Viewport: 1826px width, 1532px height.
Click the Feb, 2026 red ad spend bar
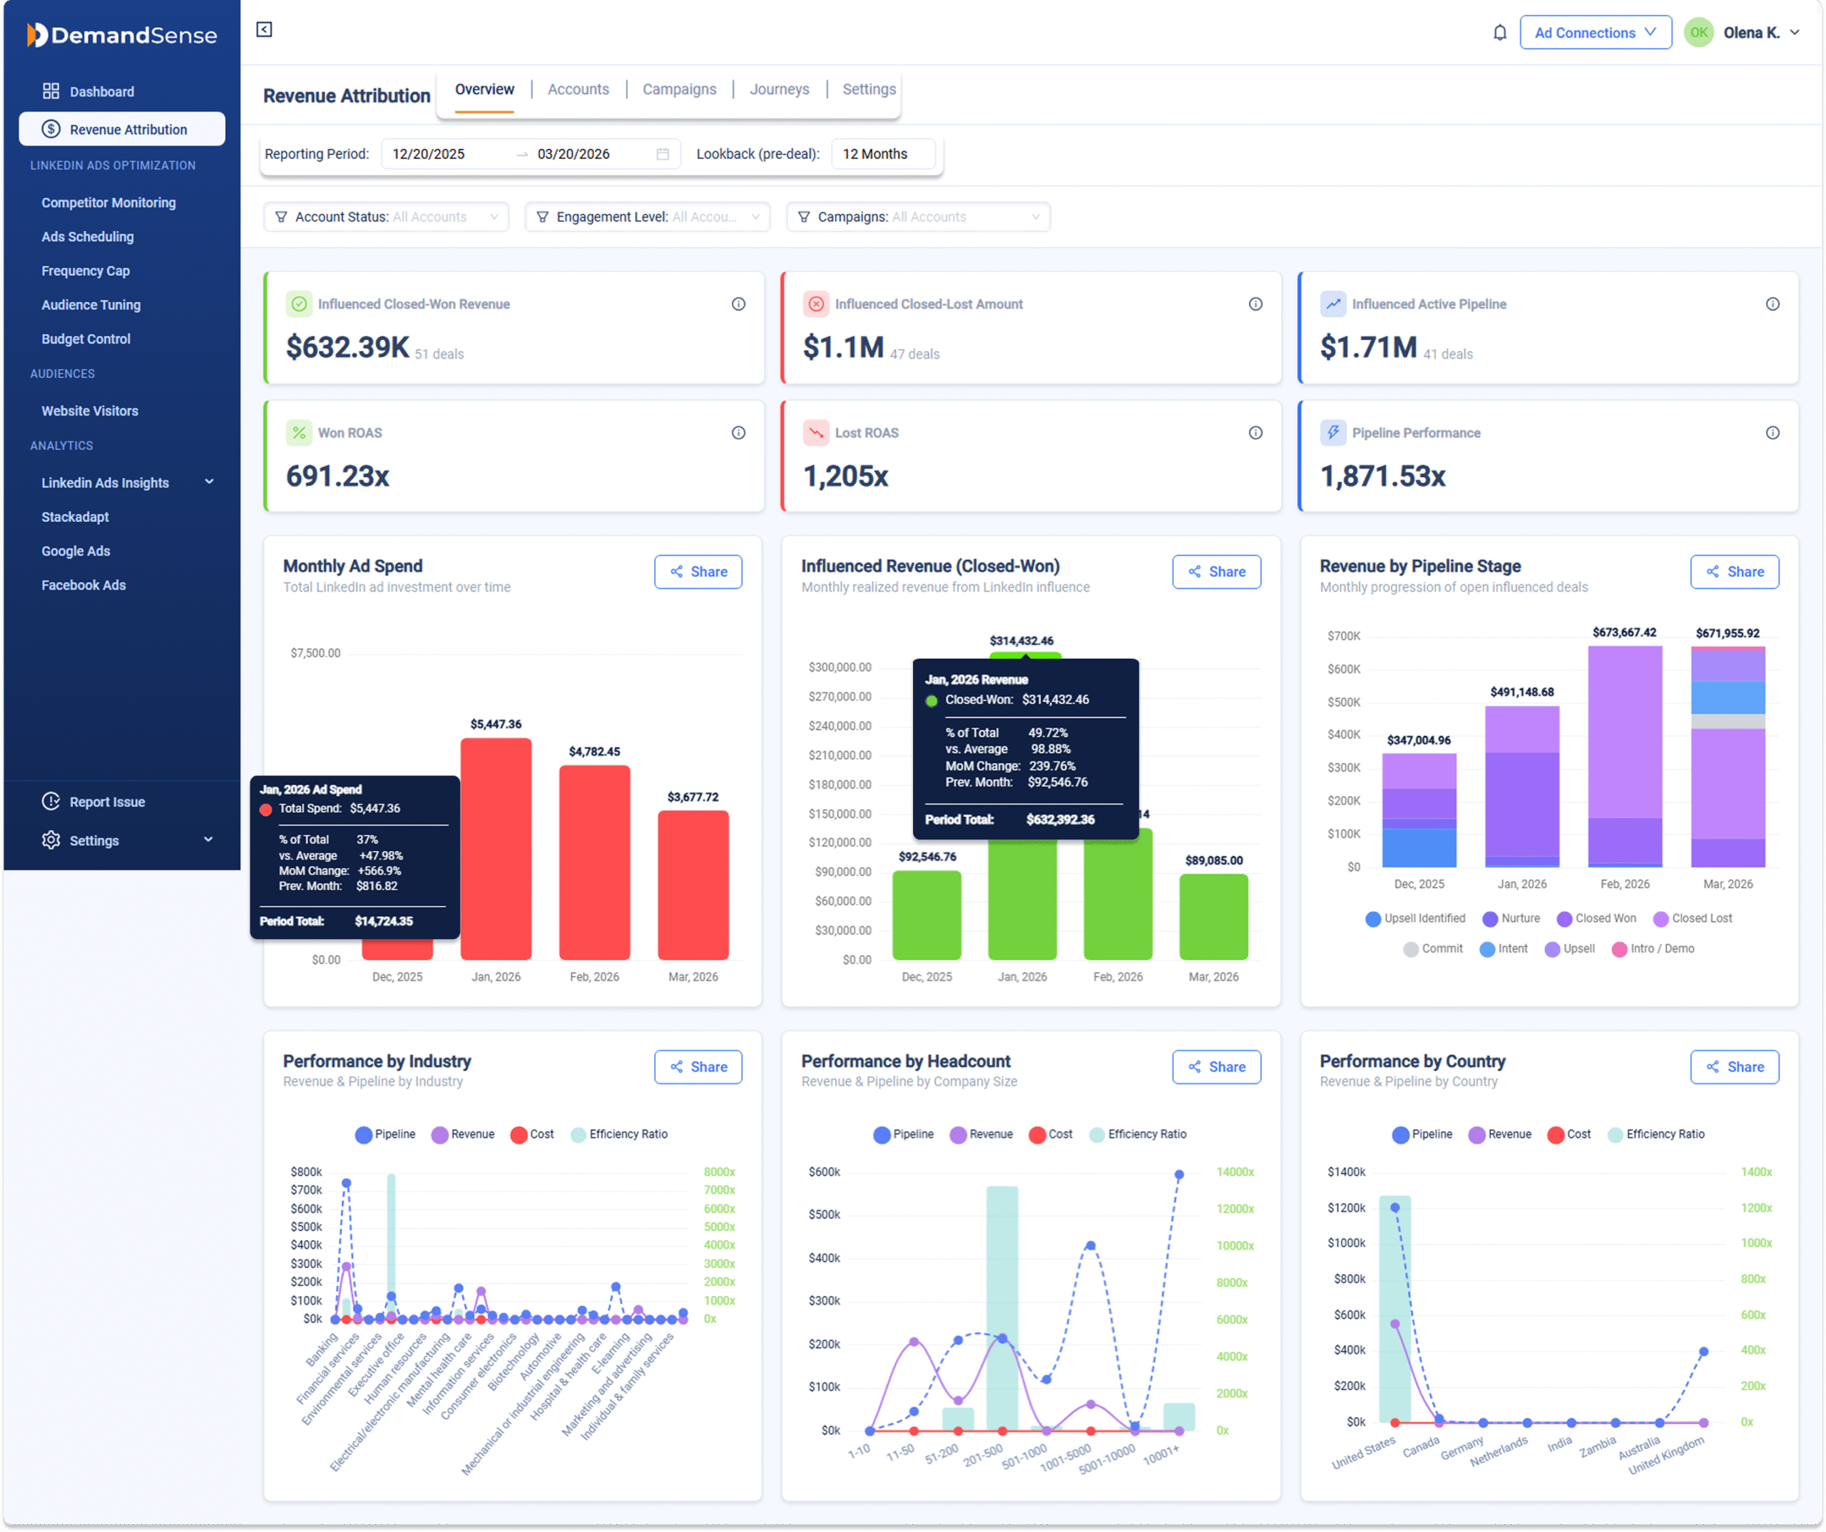point(594,862)
